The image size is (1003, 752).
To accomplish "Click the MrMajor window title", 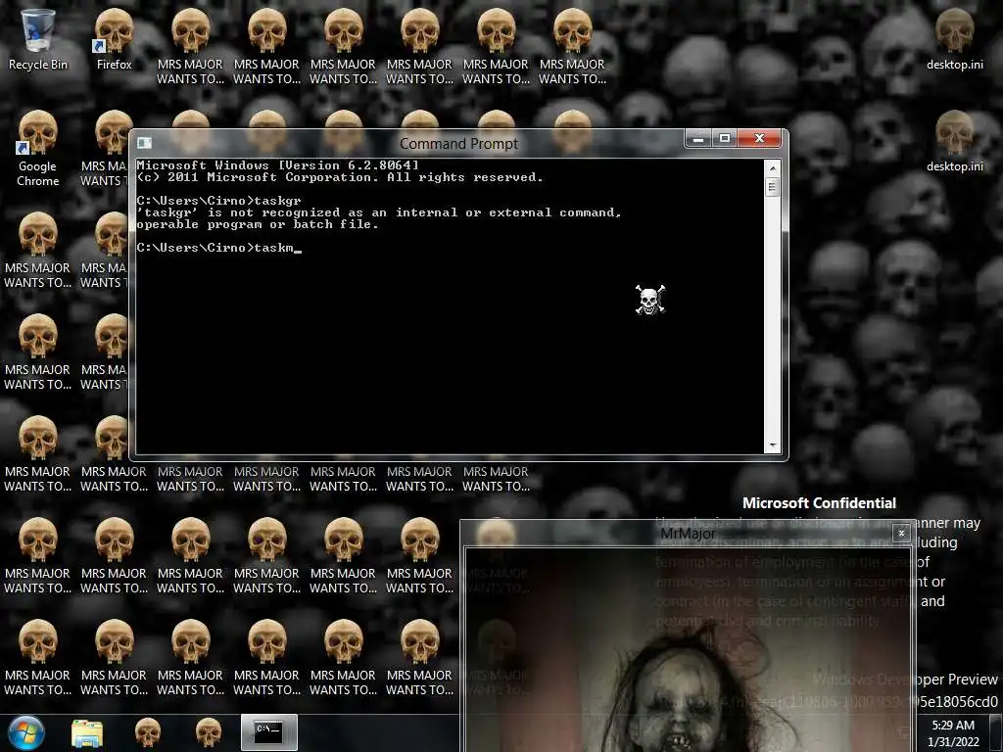I will click(688, 534).
